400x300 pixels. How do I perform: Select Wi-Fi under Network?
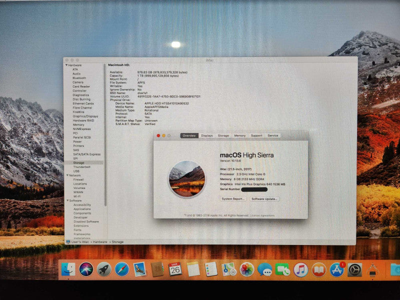click(x=77, y=196)
